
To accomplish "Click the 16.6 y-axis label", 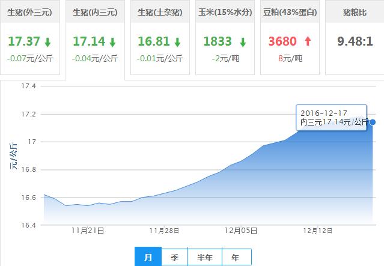I will (x=28, y=197).
